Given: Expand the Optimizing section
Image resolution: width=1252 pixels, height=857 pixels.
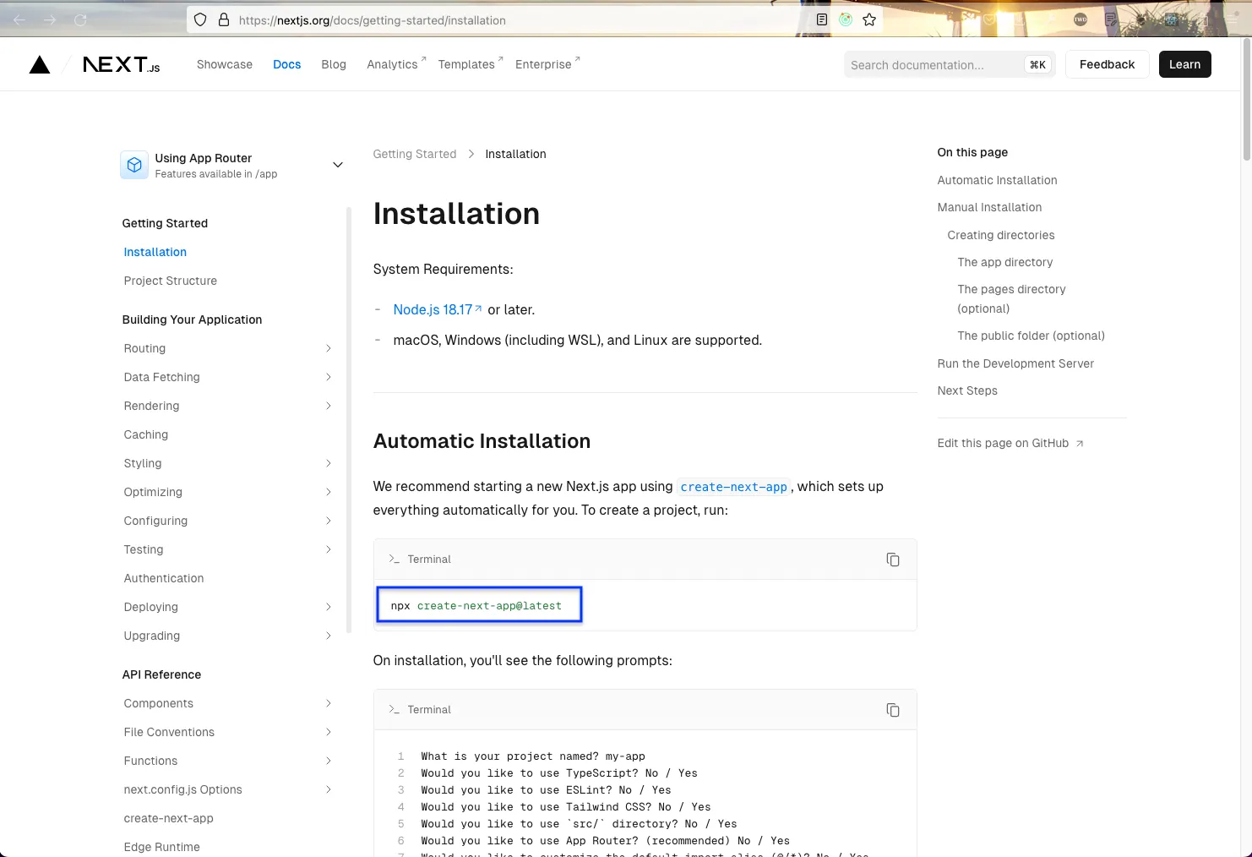Looking at the screenshot, I should 329,492.
